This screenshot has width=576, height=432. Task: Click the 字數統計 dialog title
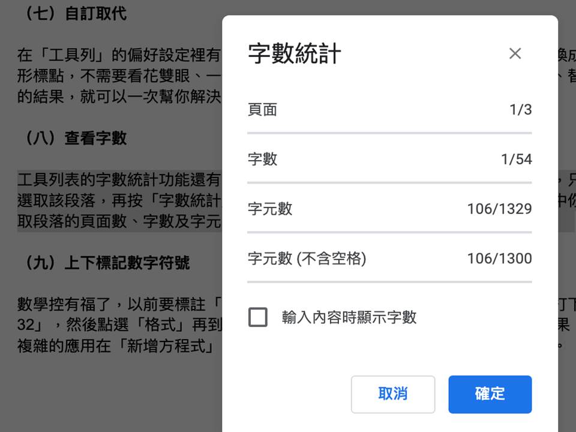click(x=295, y=53)
